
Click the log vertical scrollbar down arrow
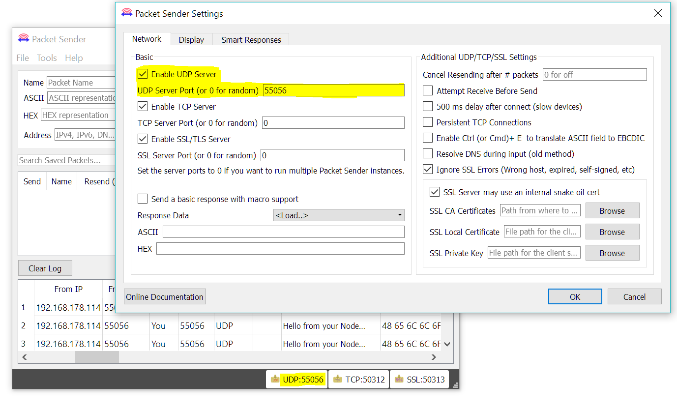point(447,345)
